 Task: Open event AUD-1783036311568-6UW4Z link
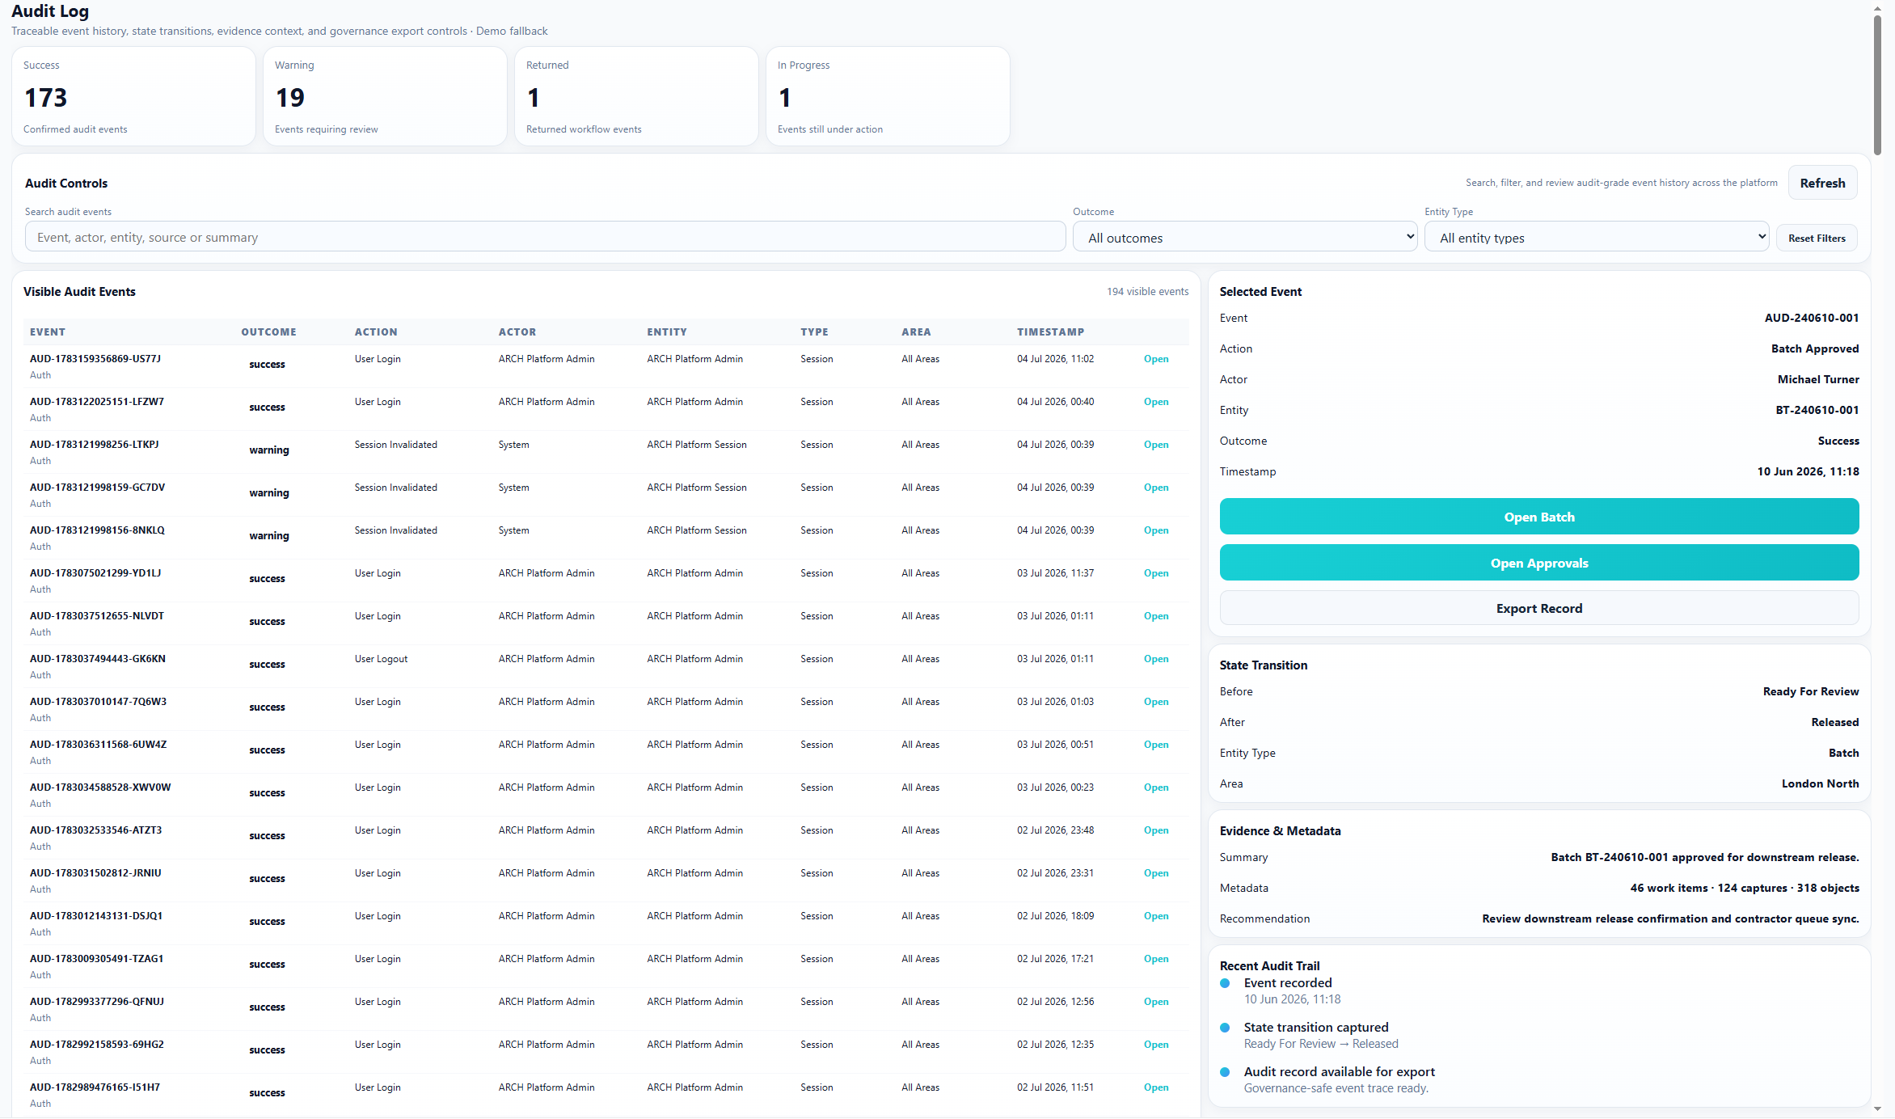[x=1156, y=745]
